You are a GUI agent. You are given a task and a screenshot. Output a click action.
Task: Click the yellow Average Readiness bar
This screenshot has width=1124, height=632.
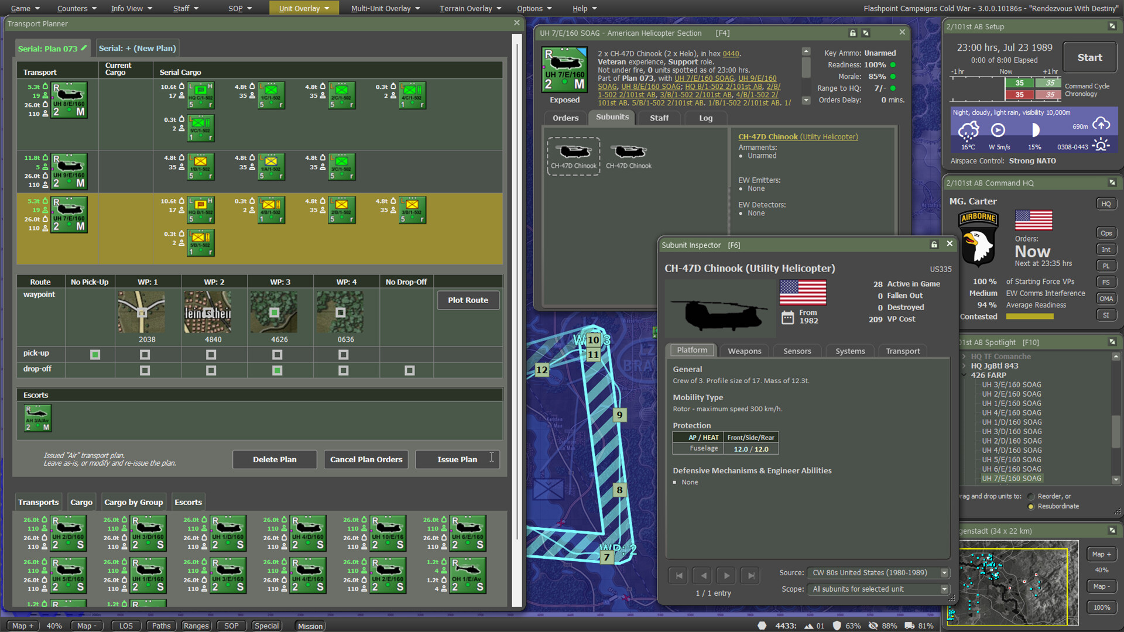pos(1029,316)
